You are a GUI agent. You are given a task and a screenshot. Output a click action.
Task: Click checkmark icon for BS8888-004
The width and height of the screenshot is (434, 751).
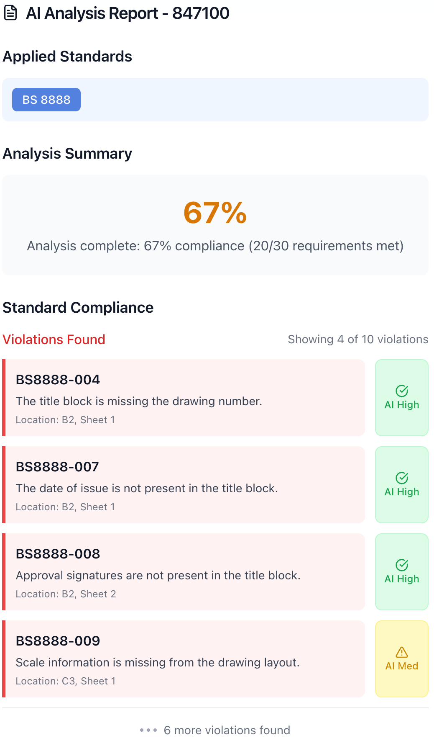(x=402, y=391)
